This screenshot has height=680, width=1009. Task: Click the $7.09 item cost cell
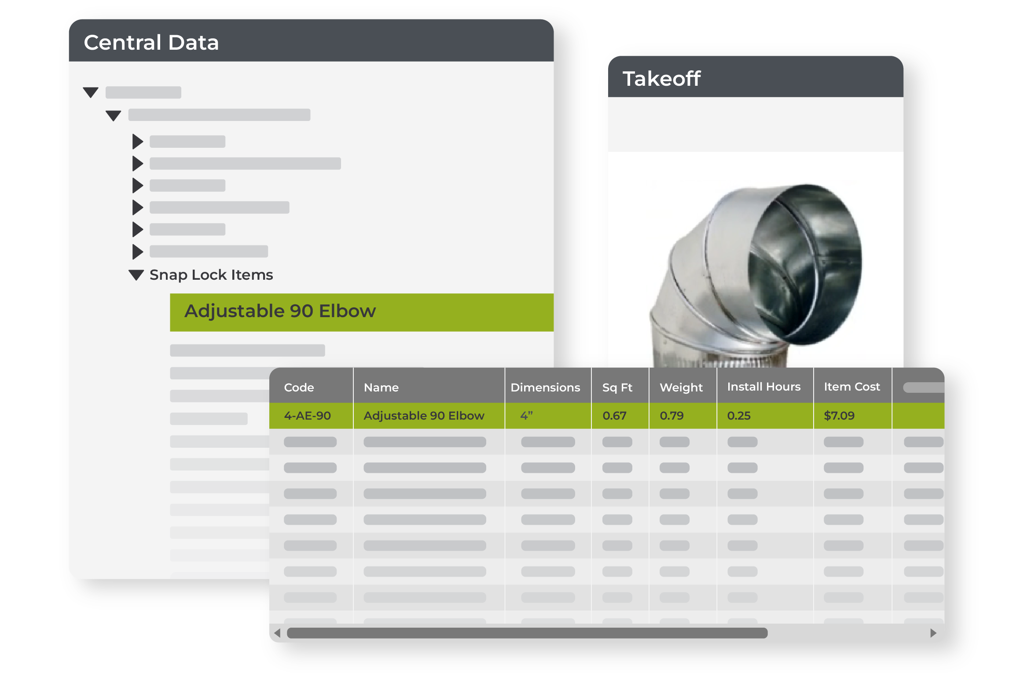click(x=853, y=416)
